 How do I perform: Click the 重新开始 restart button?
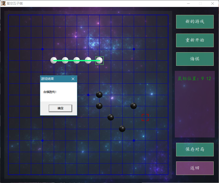[x=195, y=40]
